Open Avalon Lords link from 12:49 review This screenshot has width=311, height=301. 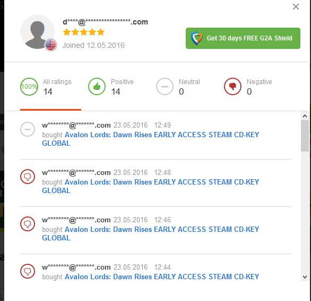pos(151,139)
